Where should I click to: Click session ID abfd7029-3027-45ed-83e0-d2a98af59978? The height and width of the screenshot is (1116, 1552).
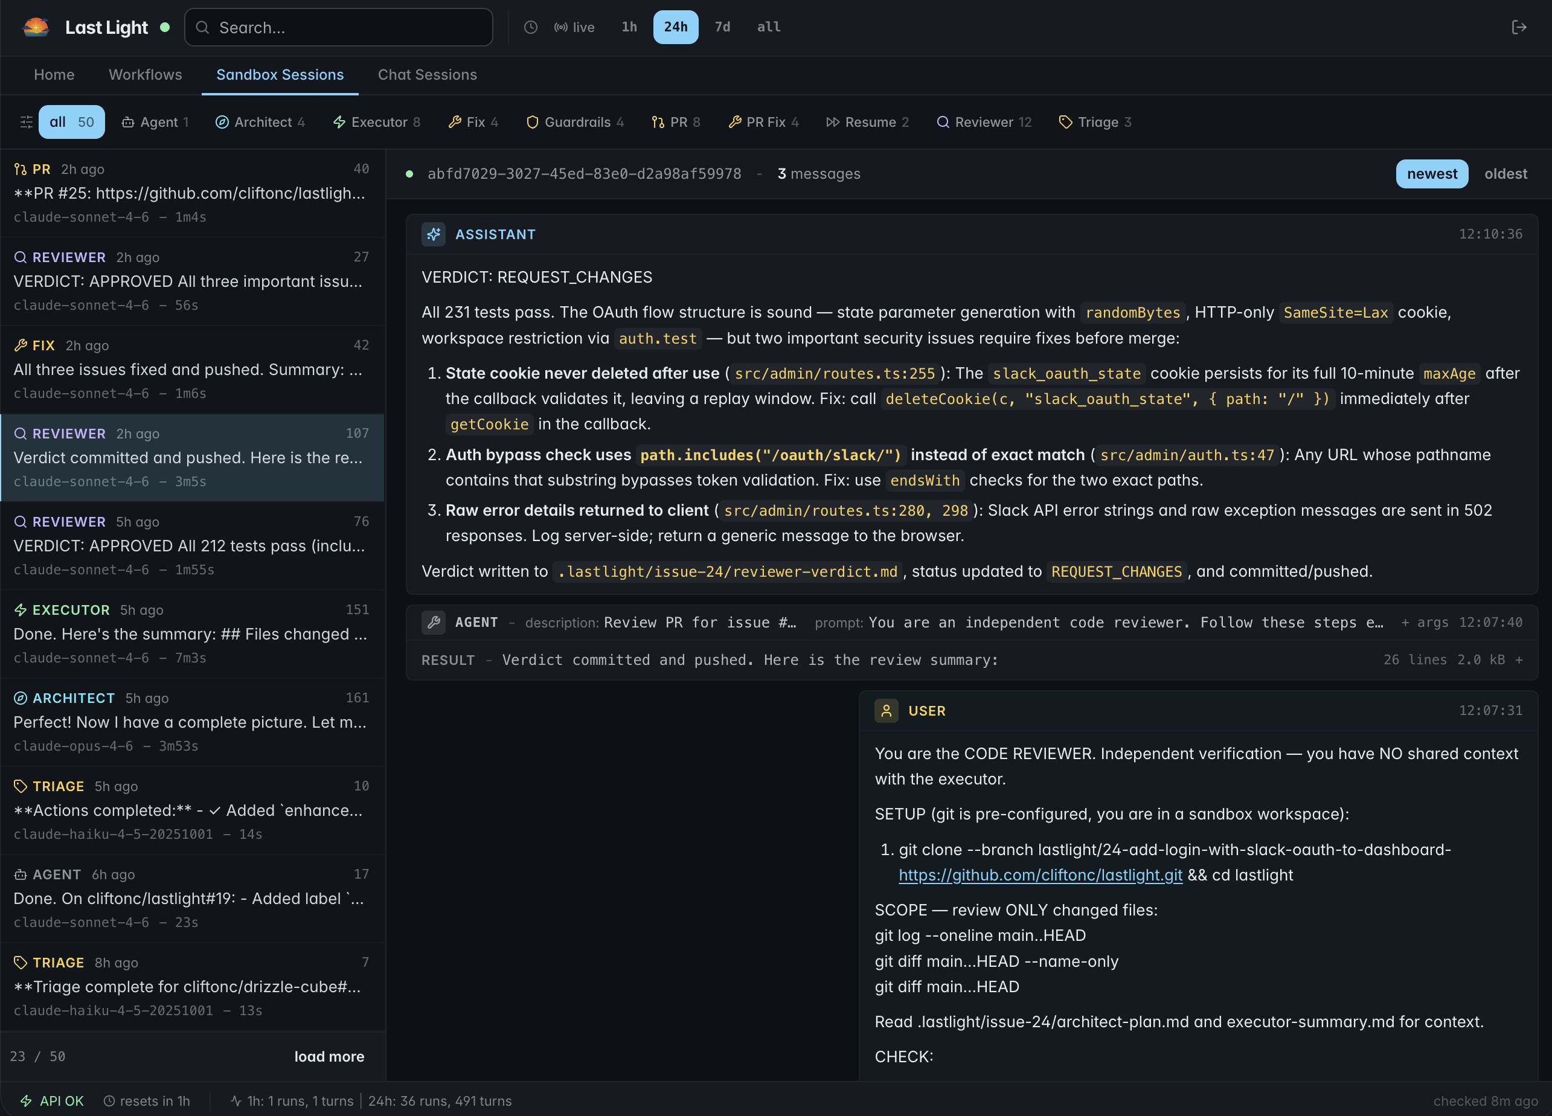click(x=585, y=174)
